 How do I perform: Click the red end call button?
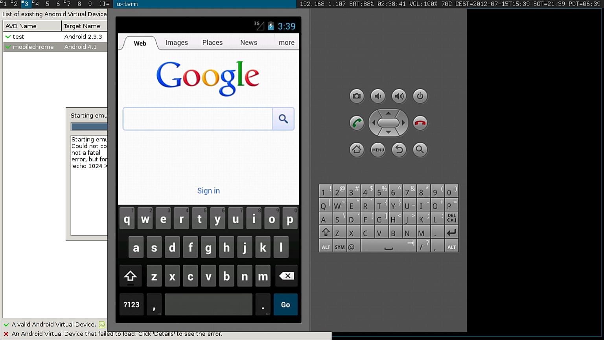(x=420, y=123)
